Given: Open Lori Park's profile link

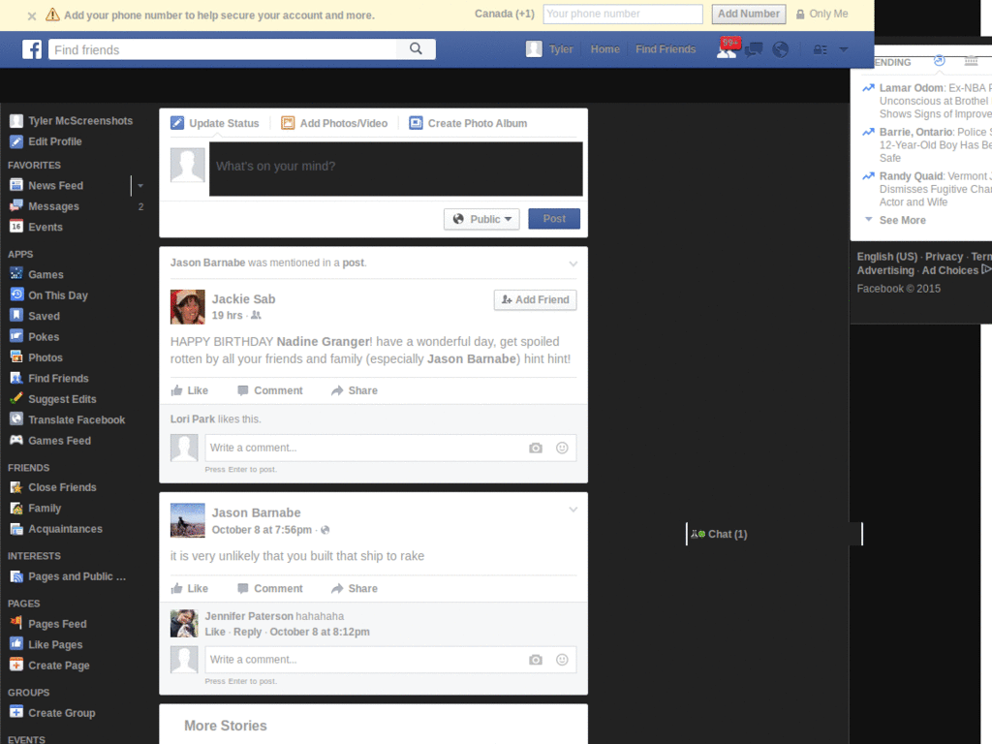Looking at the screenshot, I should [193, 419].
